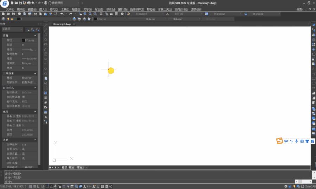Open the 无选择 selection dropdown in properties
This screenshot has width=316, height=189.
(12, 29)
